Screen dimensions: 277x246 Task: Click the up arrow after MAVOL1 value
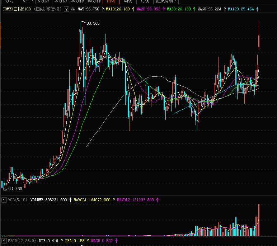coord(114,200)
